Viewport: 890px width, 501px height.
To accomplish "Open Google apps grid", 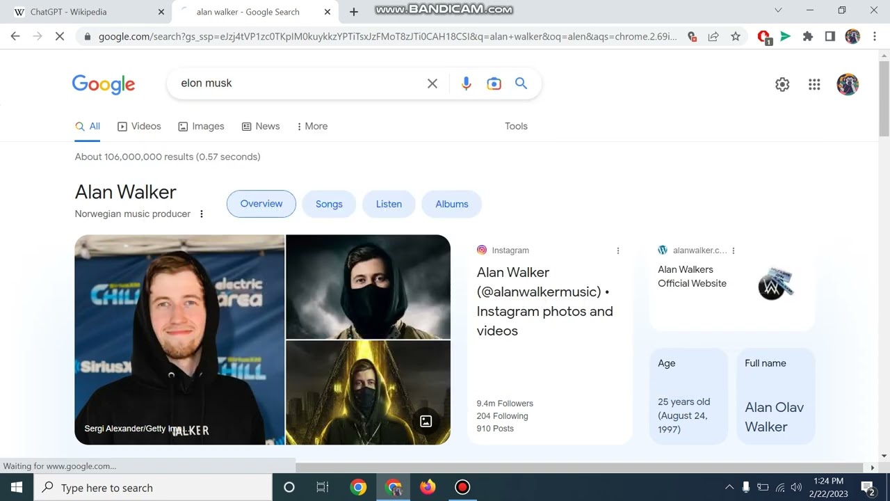I will click(x=814, y=84).
